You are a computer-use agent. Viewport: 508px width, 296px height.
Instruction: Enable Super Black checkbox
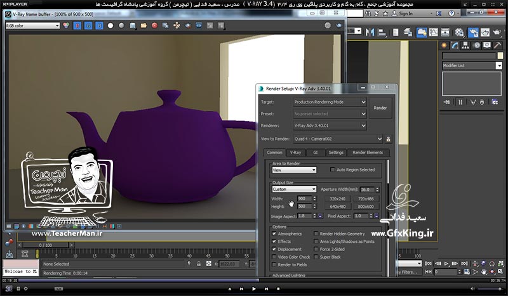coord(316,257)
